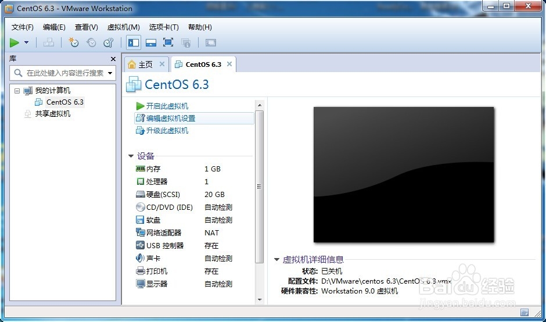This screenshot has height=322, width=546.
Task: Select CentOS 6.3 in the library tree
Action: point(65,102)
